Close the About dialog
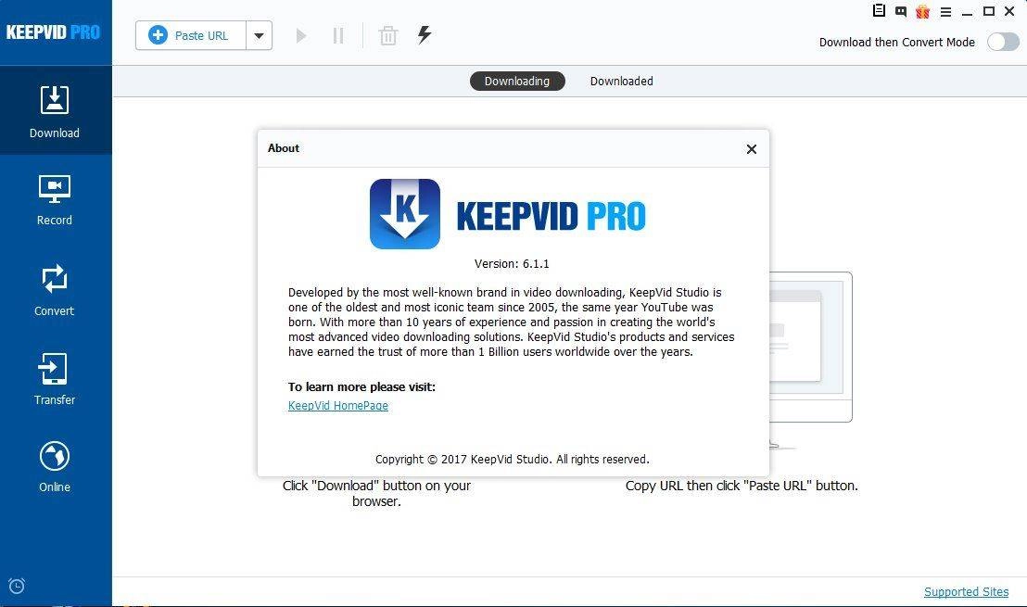Viewport: 1027px width, 607px height. (752, 148)
